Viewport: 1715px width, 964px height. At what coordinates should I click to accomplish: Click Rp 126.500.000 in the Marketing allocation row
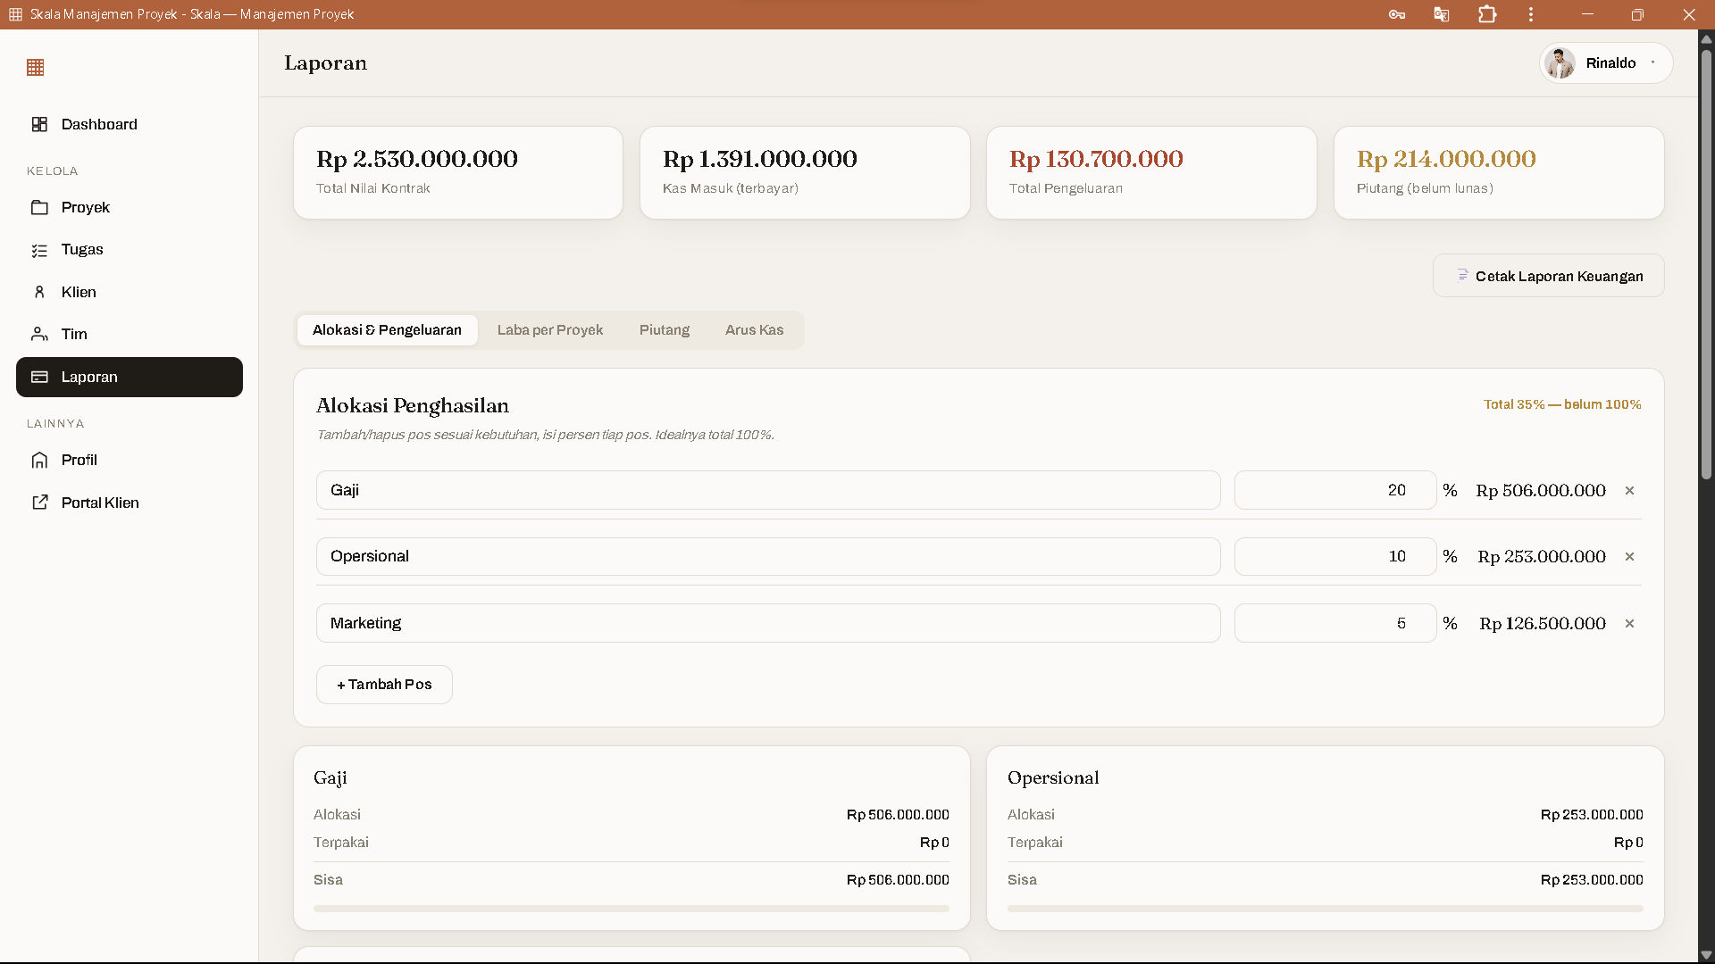[x=1543, y=623]
